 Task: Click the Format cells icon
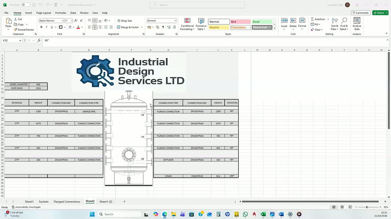point(302,21)
